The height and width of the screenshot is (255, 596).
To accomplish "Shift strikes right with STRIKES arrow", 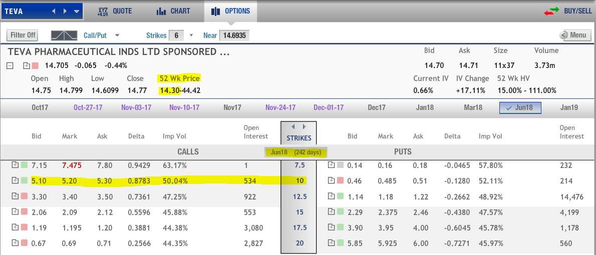I will (304, 126).
